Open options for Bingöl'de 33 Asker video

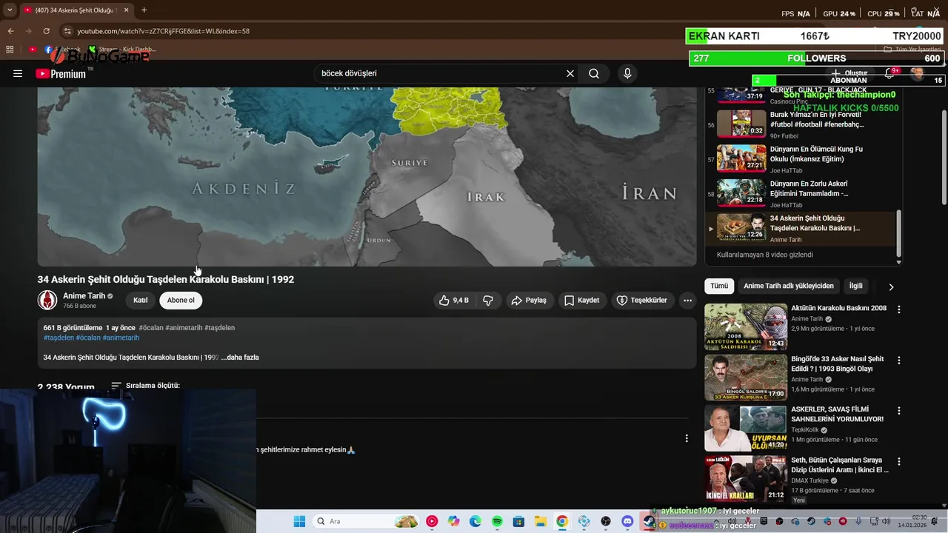(x=899, y=361)
